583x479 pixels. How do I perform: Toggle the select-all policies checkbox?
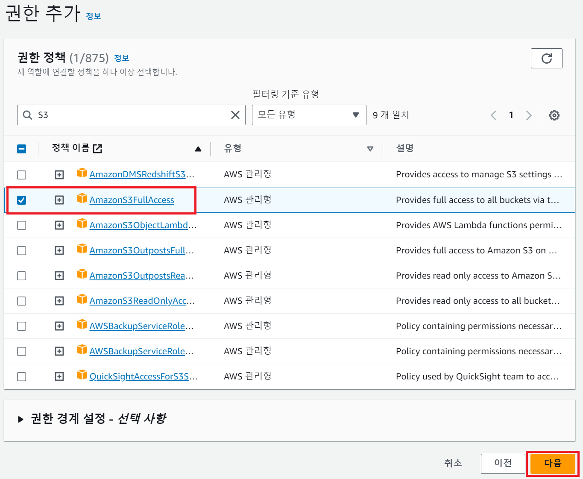[x=21, y=149]
